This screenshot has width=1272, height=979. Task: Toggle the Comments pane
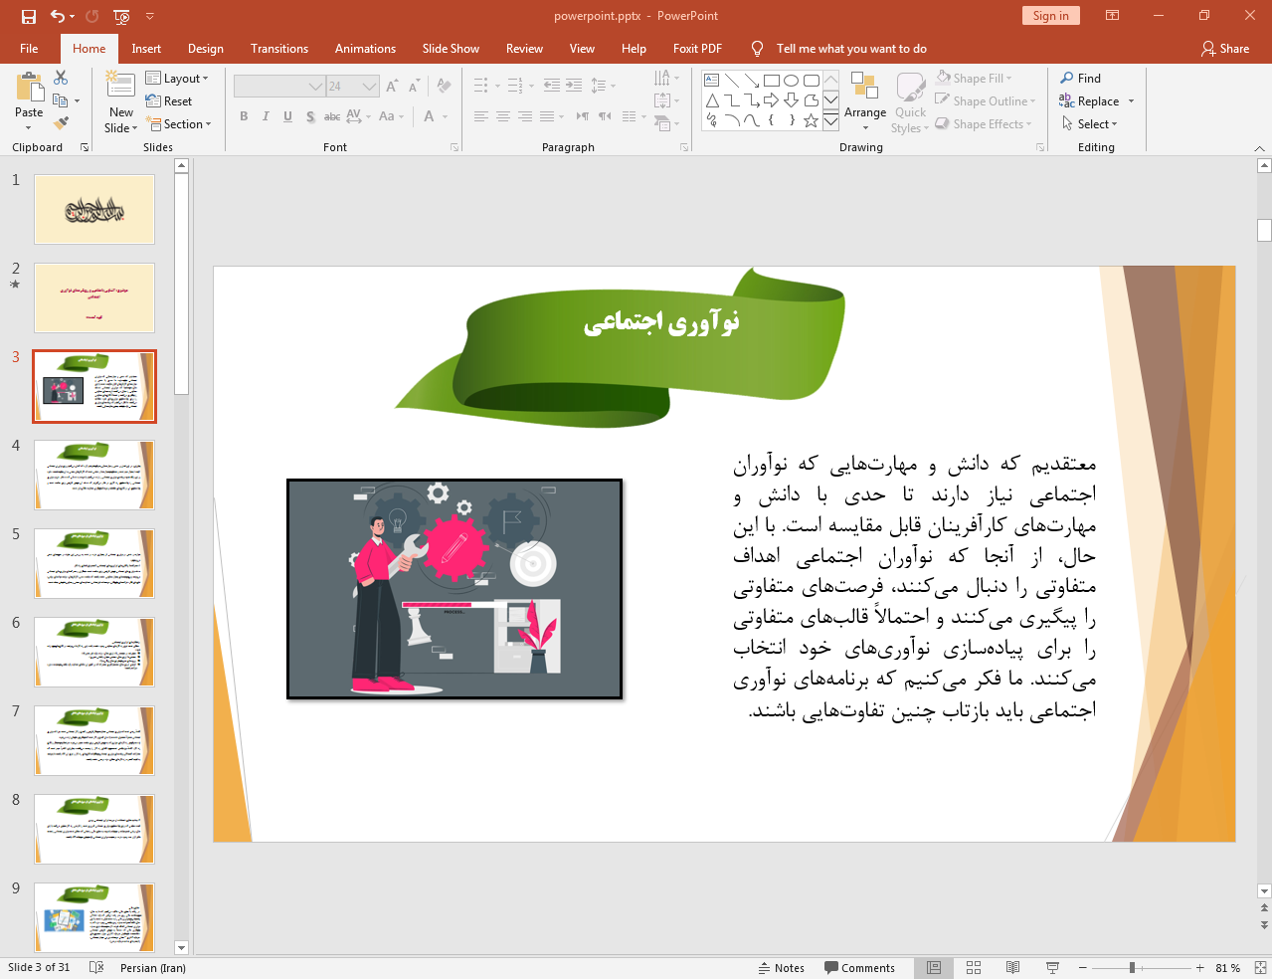coord(859,967)
